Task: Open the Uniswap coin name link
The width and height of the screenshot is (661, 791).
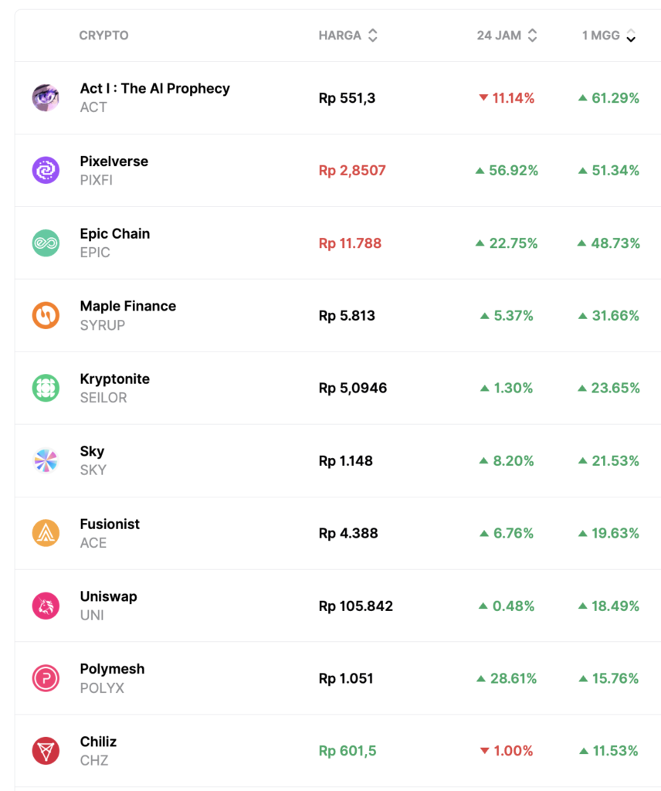Action: (108, 597)
